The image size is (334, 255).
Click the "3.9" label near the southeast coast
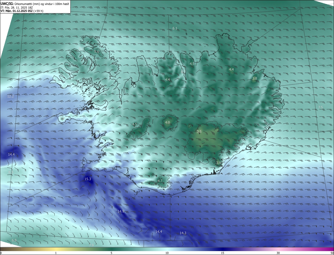click(x=218, y=163)
